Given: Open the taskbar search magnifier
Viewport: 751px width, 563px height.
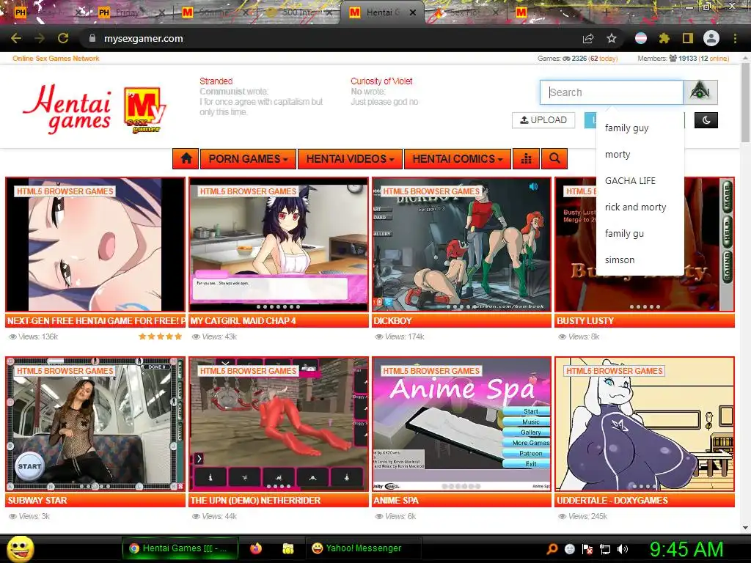Looking at the screenshot, I should tap(552, 549).
